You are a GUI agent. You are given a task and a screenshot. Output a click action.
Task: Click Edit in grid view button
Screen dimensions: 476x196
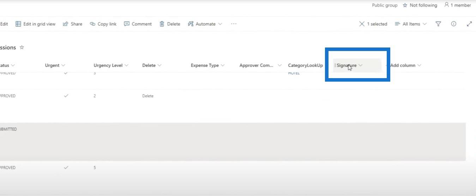tap(36, 24)
